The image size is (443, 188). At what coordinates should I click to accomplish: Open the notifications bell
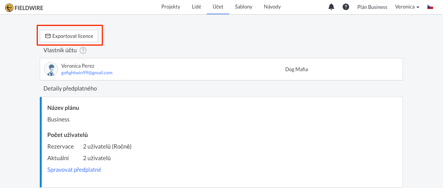point(331,7)
